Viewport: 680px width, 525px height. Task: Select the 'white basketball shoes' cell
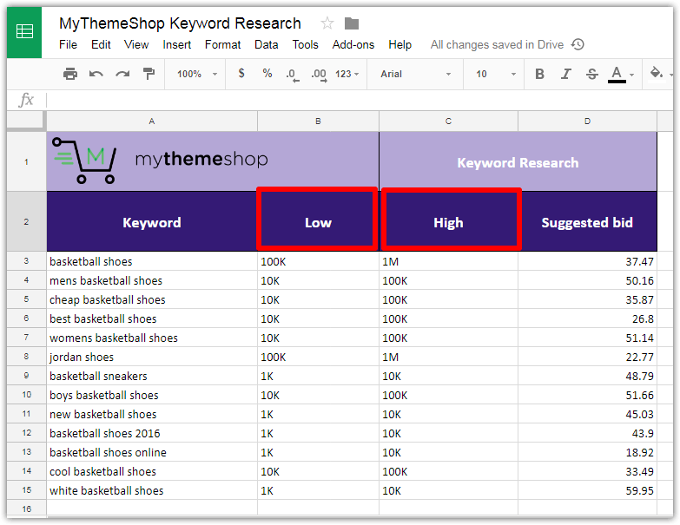tap(152, 490)
